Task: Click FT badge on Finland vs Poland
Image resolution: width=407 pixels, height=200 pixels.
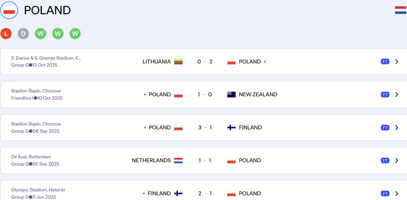Action: coord(385,193)
